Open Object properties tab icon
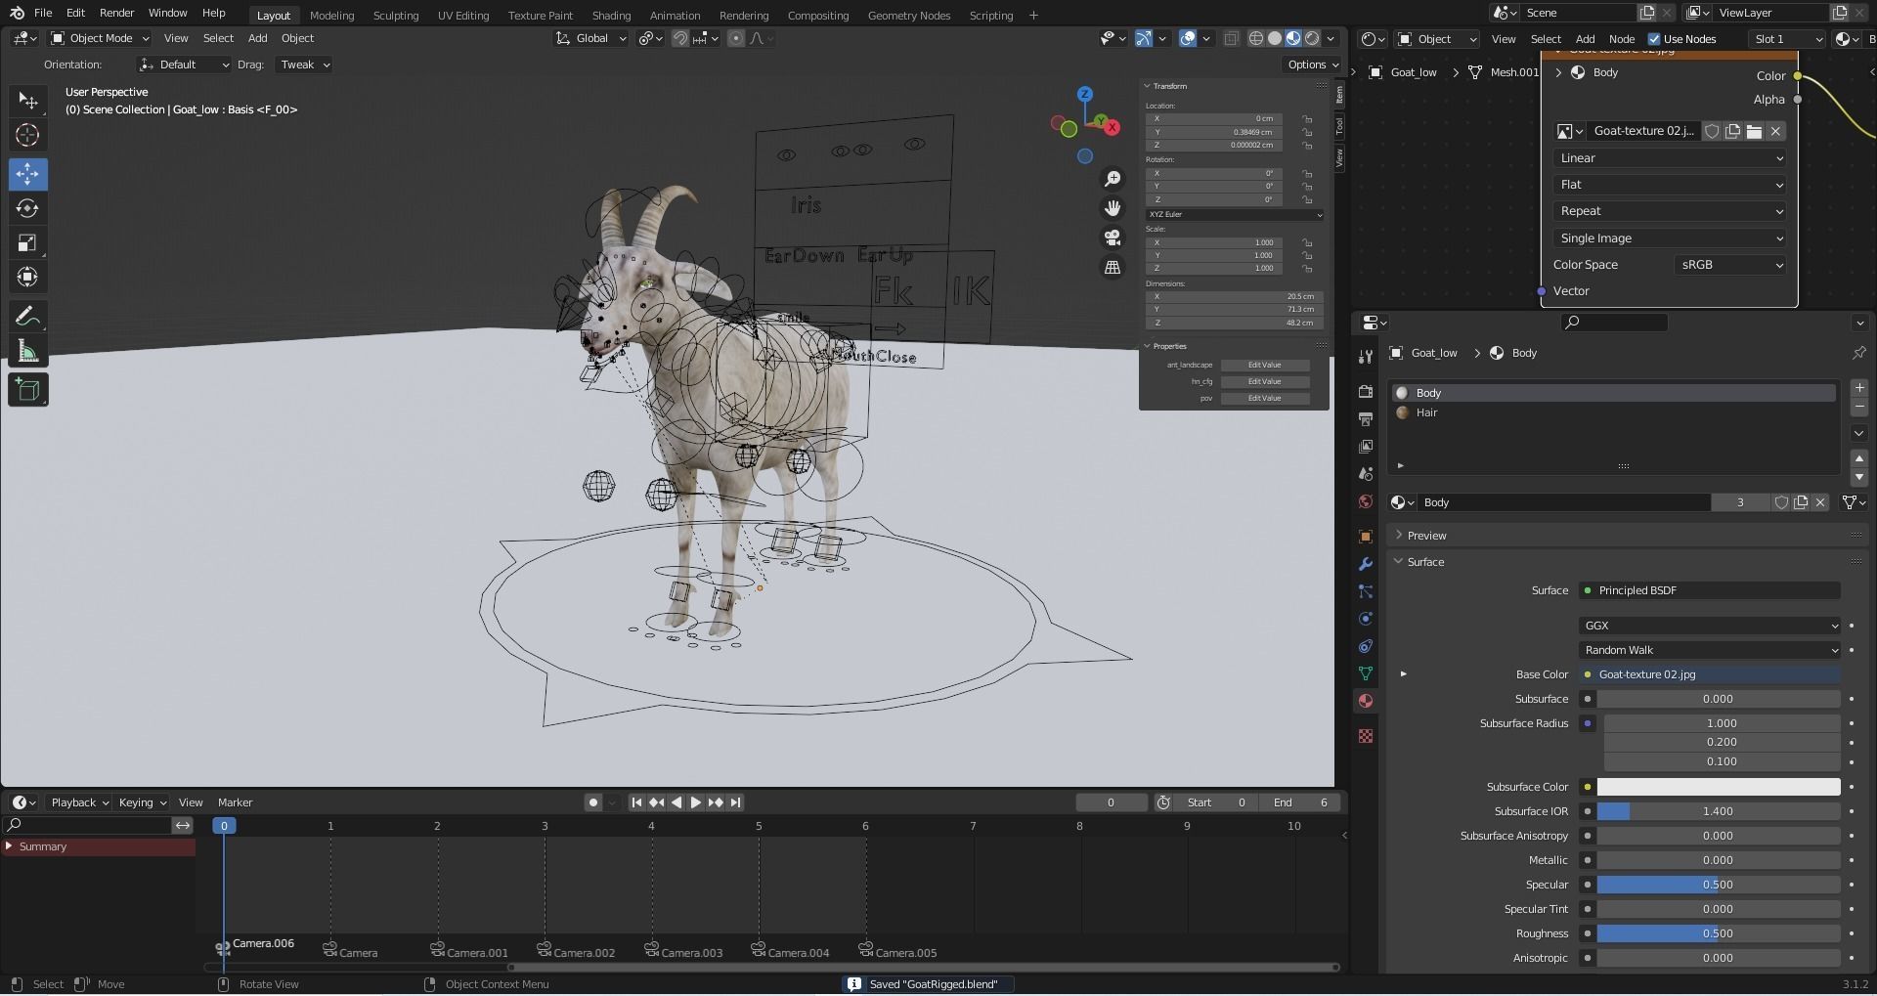This screenshot has height=996, width=1877. coord(1366,537)
